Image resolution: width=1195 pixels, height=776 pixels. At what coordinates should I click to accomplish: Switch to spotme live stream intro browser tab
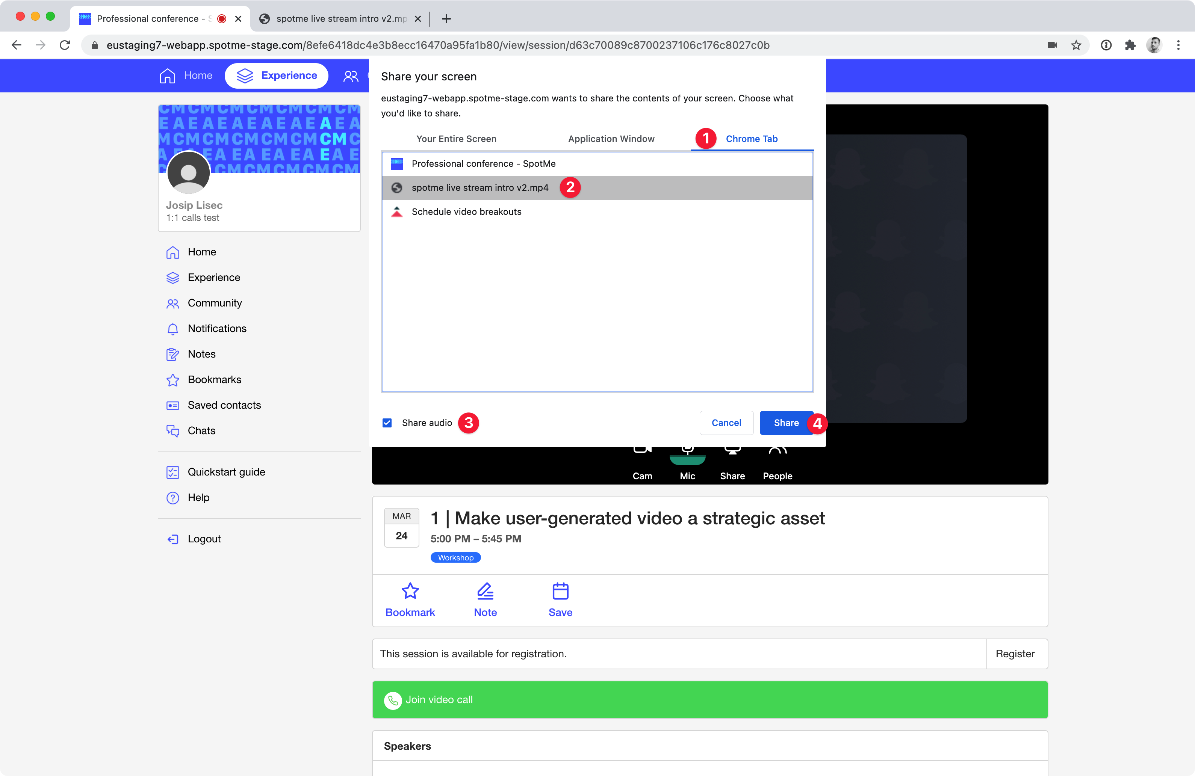click(340, 18)
